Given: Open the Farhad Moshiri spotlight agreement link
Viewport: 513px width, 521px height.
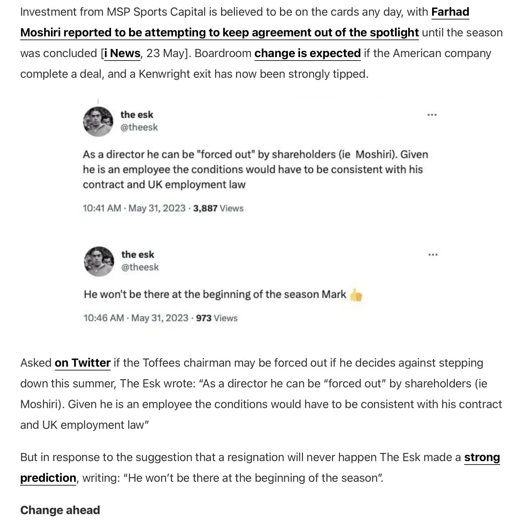Looking at the screenshot, I should [219, 33].
